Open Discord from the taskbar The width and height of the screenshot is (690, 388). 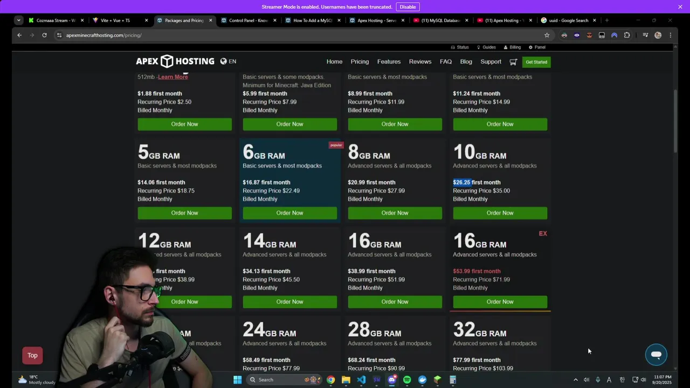click(392, 380)
